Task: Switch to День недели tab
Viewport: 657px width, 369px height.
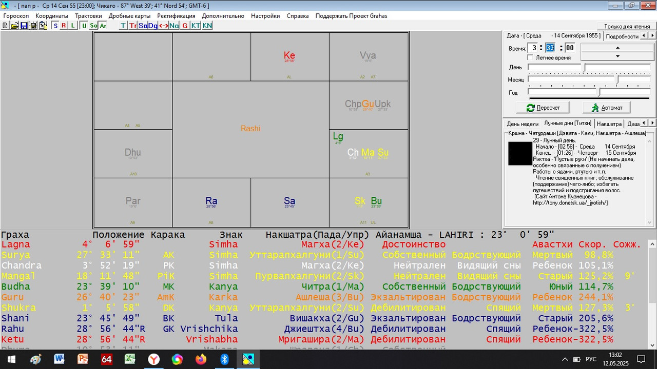Action: coord(523,124)
